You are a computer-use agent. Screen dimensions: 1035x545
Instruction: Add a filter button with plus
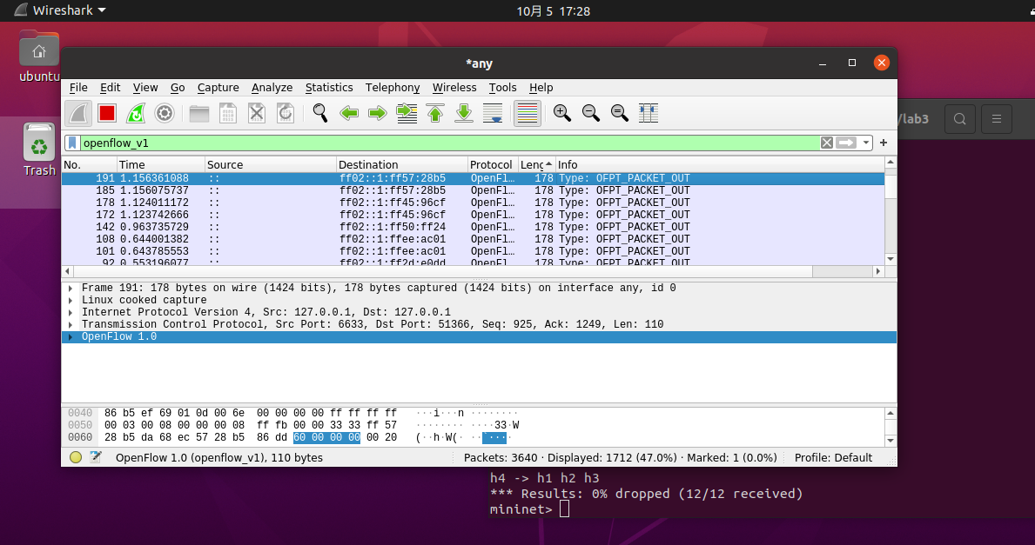[x=884, y=143]
